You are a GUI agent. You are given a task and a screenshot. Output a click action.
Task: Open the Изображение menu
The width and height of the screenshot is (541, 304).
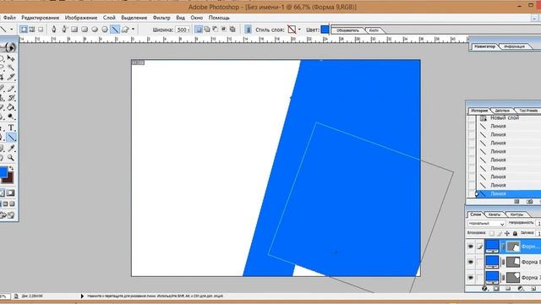click(81, 18)
